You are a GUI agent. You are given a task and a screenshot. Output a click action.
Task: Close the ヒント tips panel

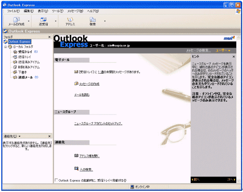pos(234,57)
